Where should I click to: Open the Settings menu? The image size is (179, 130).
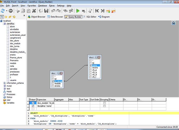[x=61, y=6]
